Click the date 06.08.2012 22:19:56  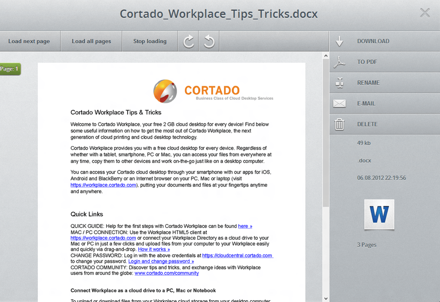[382, 178]
